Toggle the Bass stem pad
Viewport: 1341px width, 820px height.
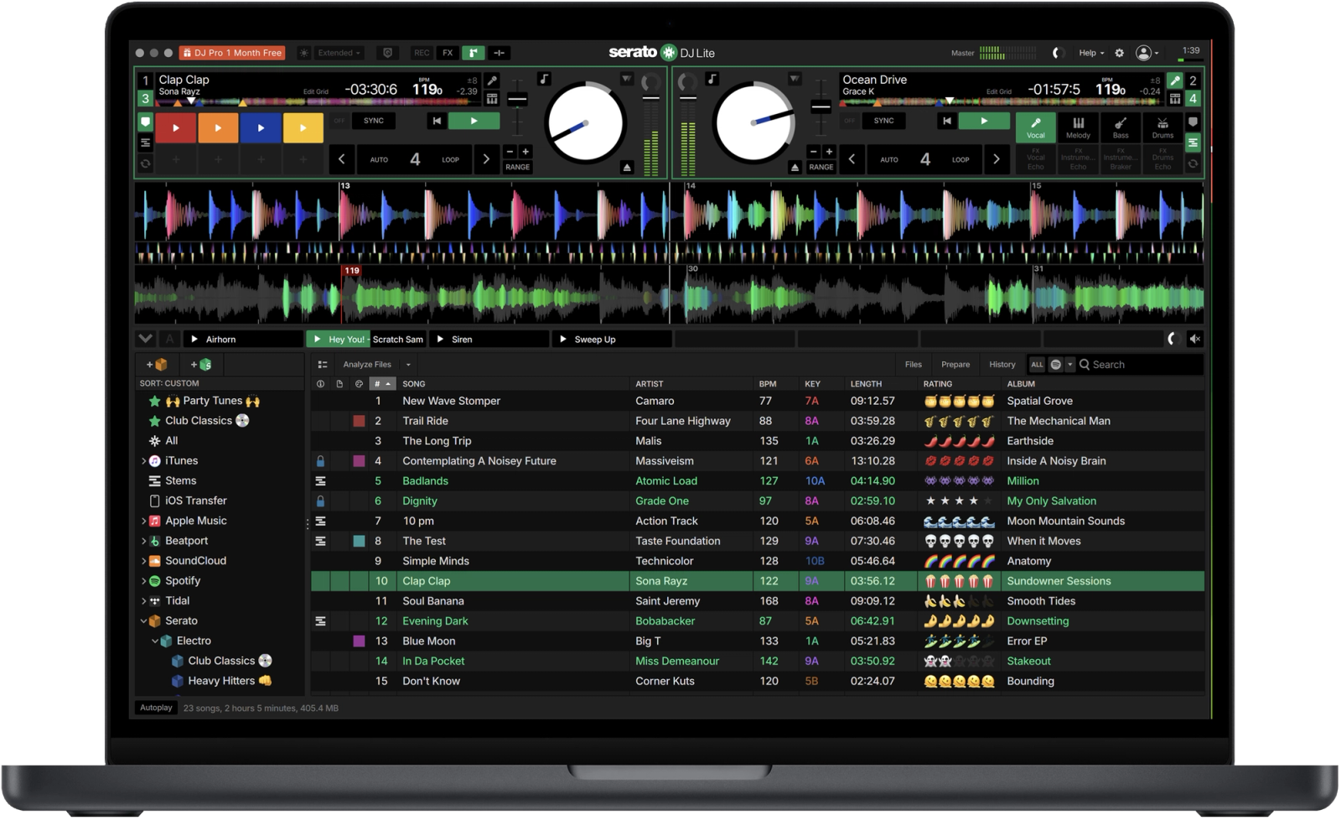[x=1121, y=127]
